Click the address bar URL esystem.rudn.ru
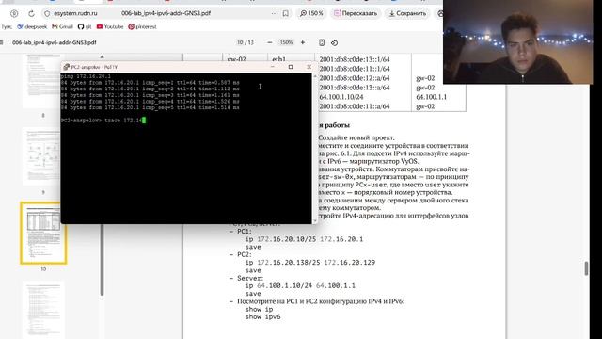 [x=75, y=13]
